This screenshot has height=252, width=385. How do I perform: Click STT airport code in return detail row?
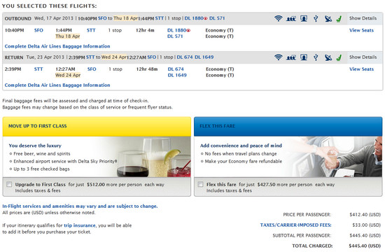(38, 69)
